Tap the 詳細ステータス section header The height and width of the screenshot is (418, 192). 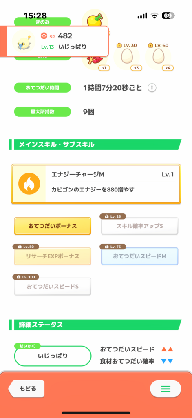(95, 325)
